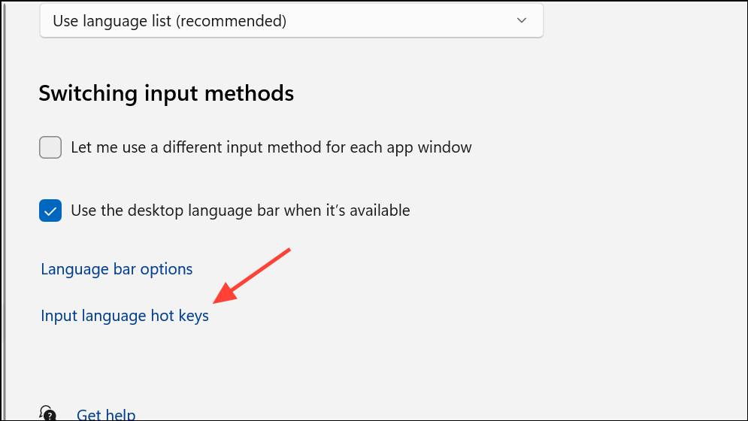The image size is (748, 421).
Task: Uncheck Use the desktop language bar checkbox
Action: pos(50,210)
